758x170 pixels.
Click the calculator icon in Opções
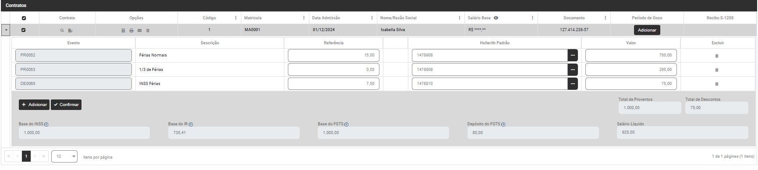click(123, 31)
